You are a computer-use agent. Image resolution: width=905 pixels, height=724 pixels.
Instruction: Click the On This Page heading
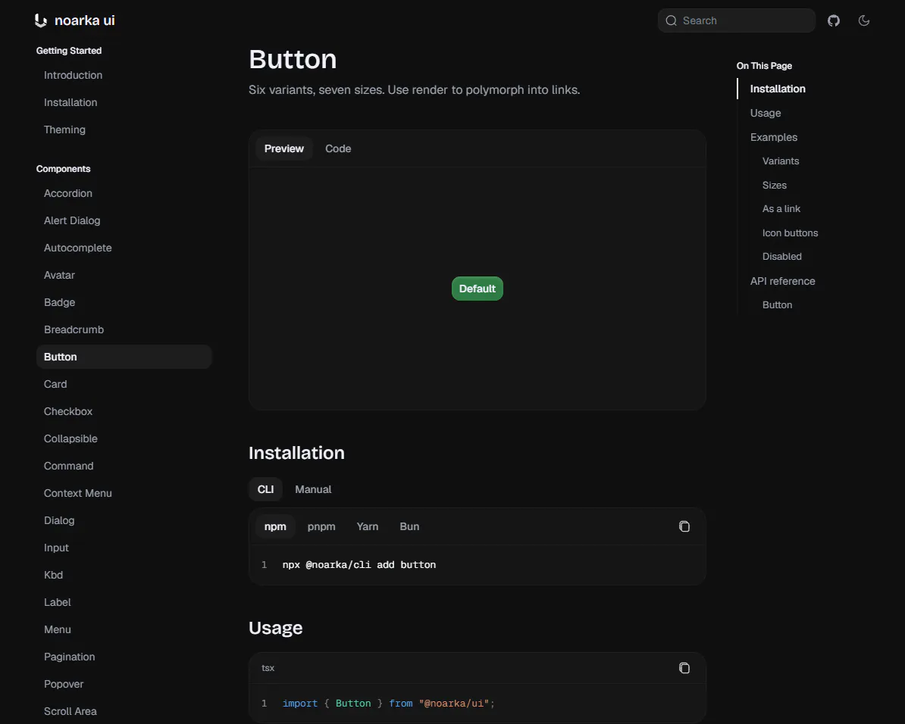coord(764,66)
